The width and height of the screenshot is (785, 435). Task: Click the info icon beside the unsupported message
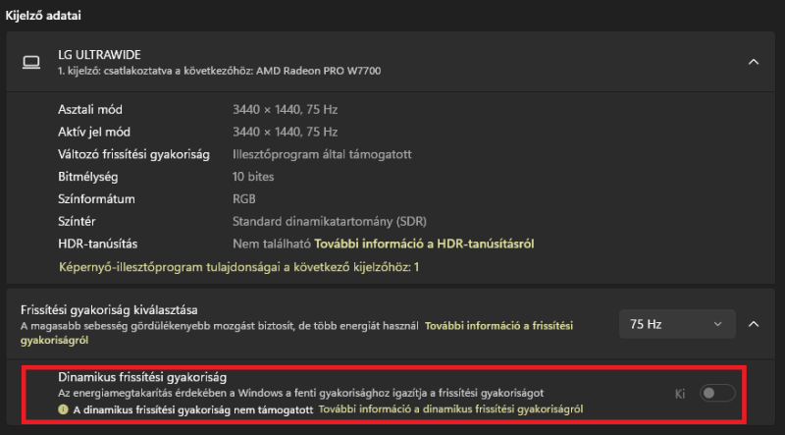pos(63,409)
